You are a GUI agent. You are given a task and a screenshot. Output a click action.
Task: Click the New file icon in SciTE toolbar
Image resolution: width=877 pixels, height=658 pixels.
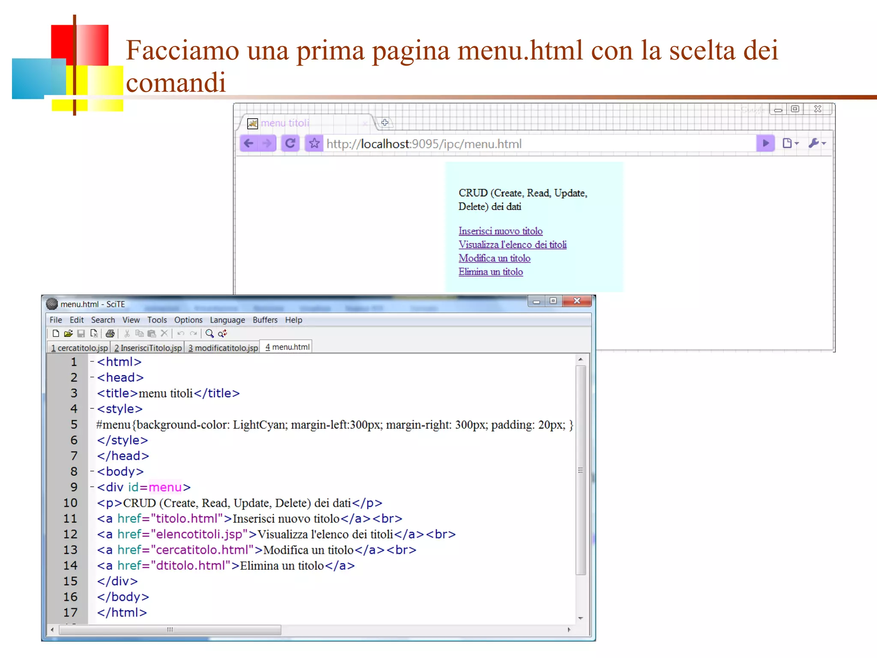[x=56, y=333]
